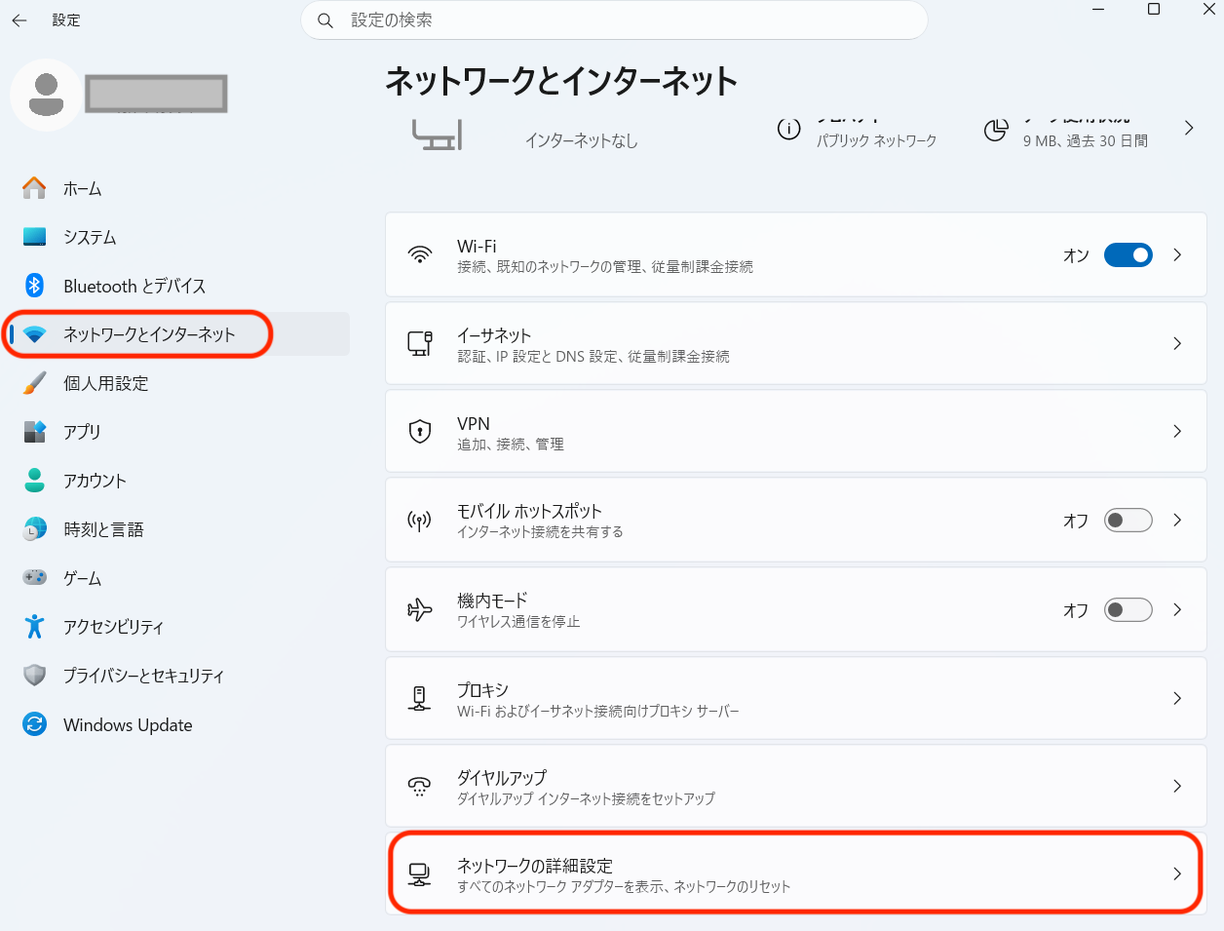Image resolution: width=1224 pixels, height=931 pixels.
Task: Open the プロキシ row chevron
Action: 1177,698
